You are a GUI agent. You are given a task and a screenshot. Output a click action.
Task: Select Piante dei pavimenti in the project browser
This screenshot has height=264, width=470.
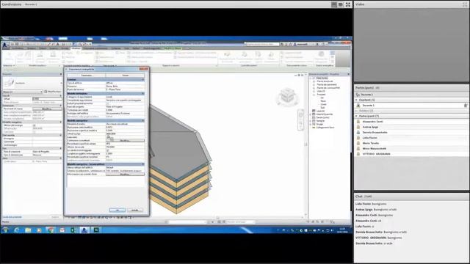click(327, 85)
